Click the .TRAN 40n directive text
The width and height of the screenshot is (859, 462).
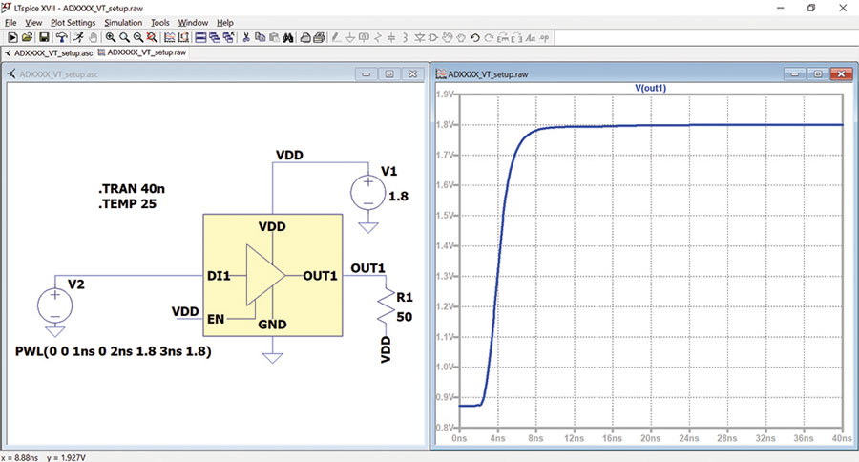pyautogui.click(x=132, y=189)
